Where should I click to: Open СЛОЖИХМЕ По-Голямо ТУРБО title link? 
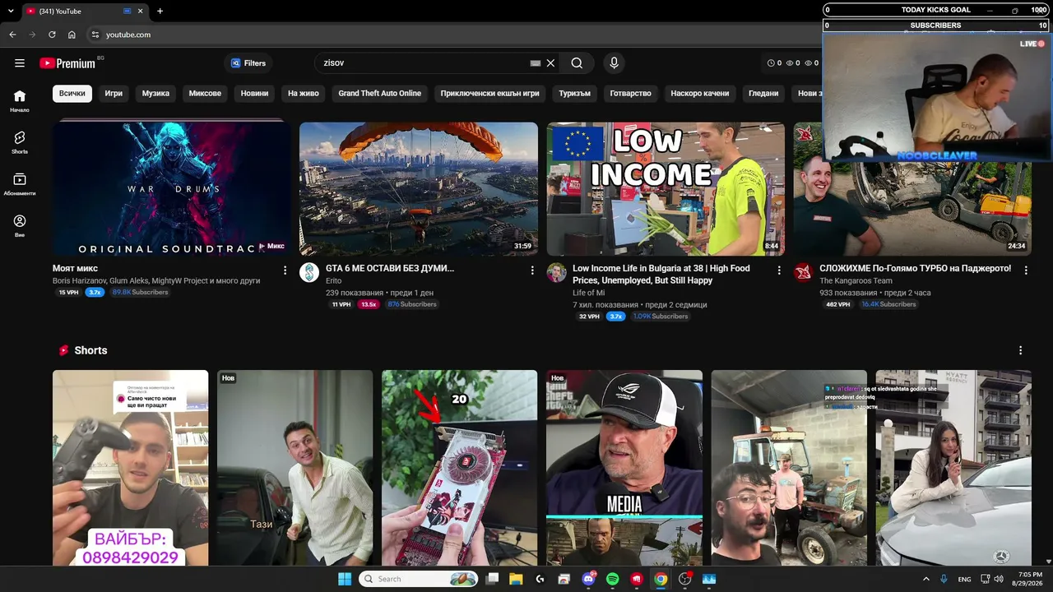point(916,269)
